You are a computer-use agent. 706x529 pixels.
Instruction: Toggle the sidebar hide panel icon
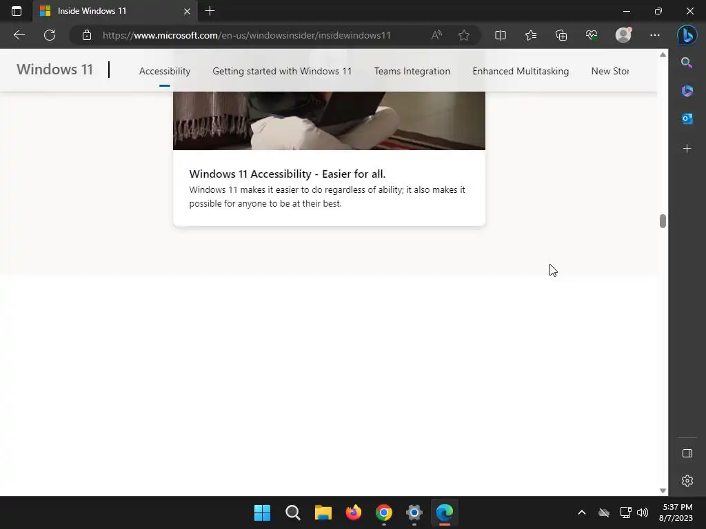687,453
